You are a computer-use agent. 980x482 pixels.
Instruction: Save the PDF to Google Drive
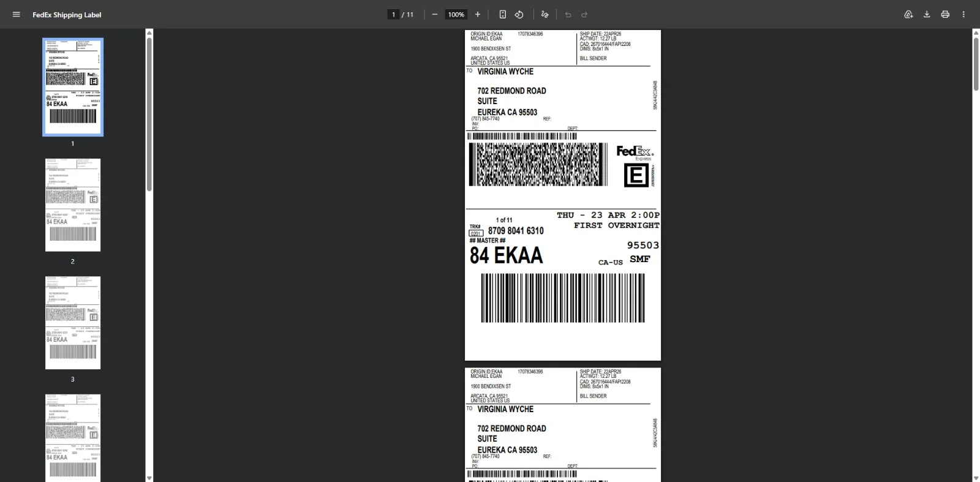point(908,15)
